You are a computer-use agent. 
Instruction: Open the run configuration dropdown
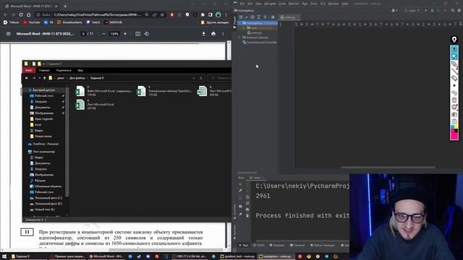412,10
